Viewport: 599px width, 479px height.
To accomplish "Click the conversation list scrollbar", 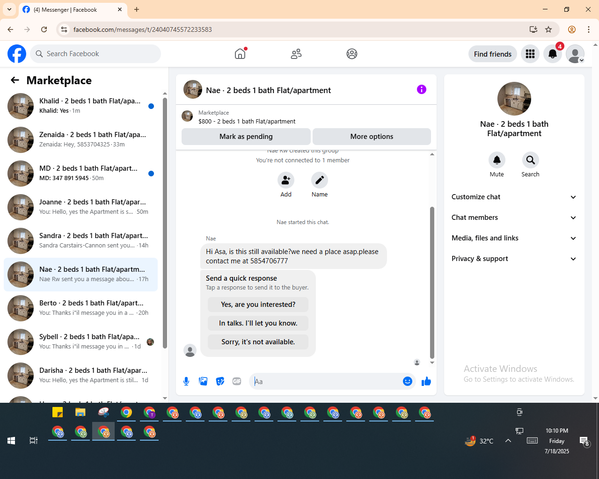I will [x=165, y=223].
